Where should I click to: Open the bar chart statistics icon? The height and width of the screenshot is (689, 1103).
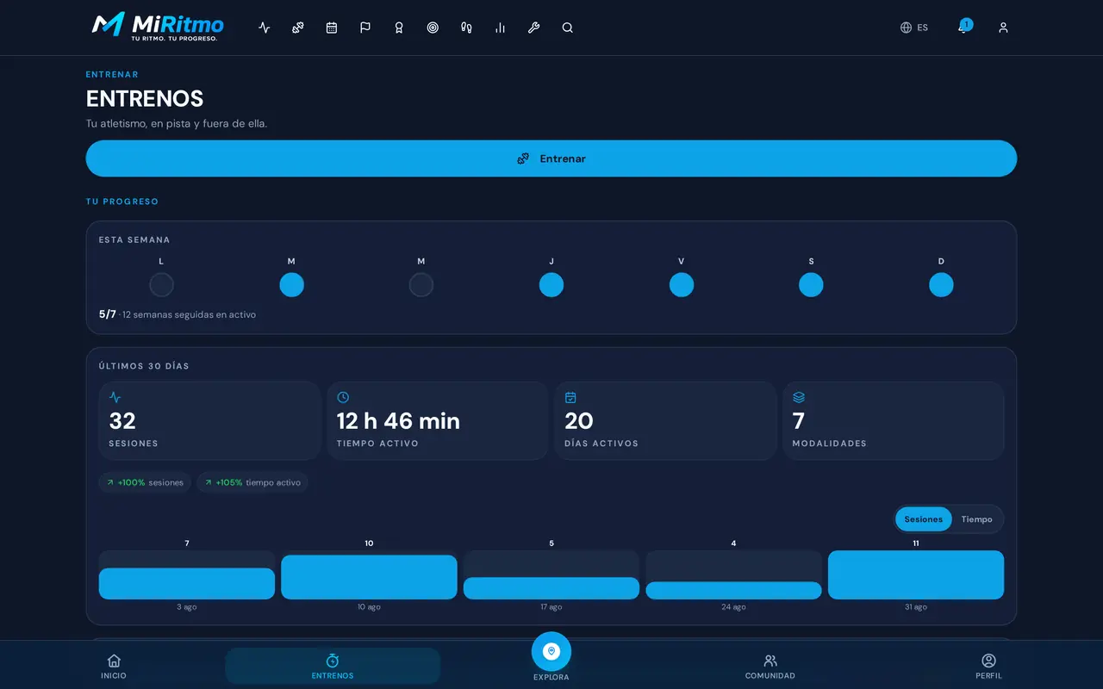(500, 28)
